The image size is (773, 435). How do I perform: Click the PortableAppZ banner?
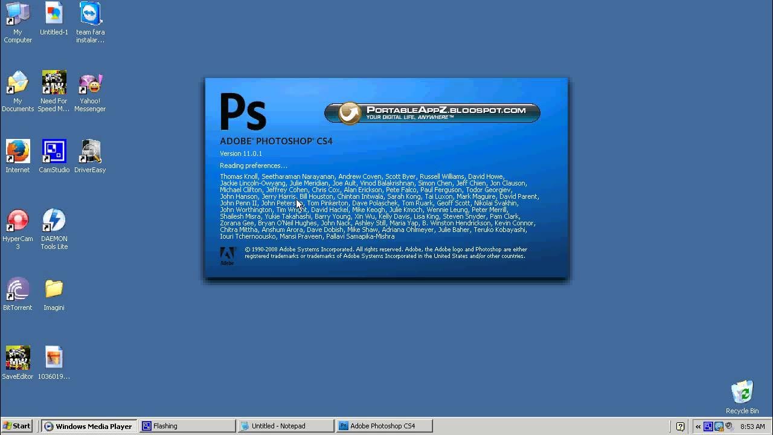point(432,113)
